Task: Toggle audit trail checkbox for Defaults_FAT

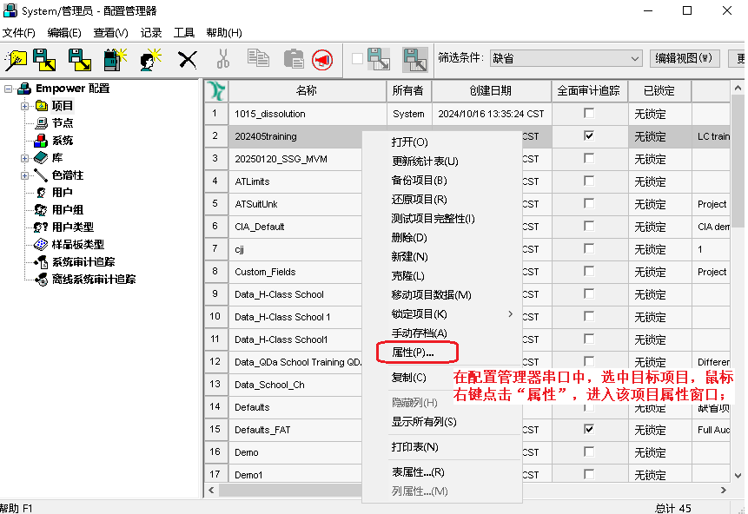Action: coord(589,429)
